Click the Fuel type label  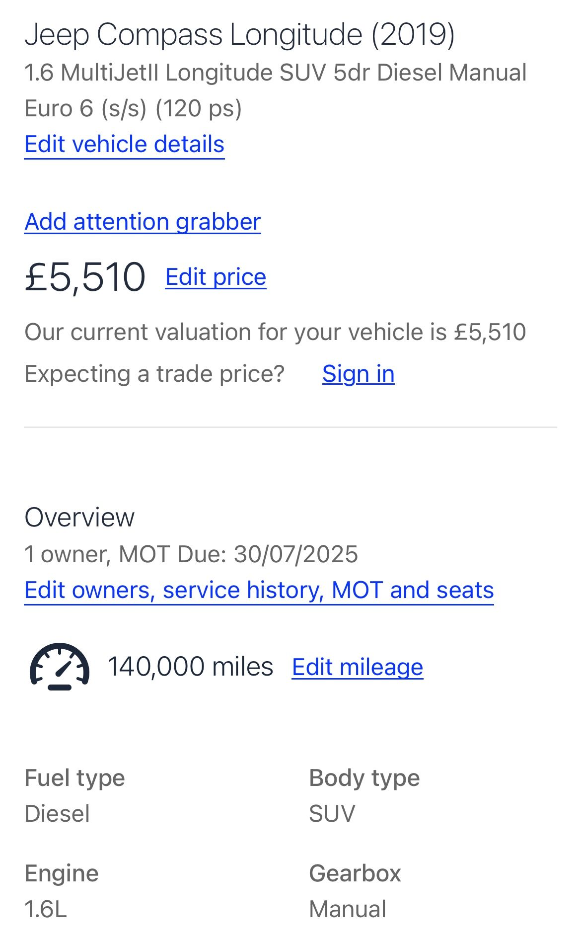pyautogui.click(x=74, y=778)
